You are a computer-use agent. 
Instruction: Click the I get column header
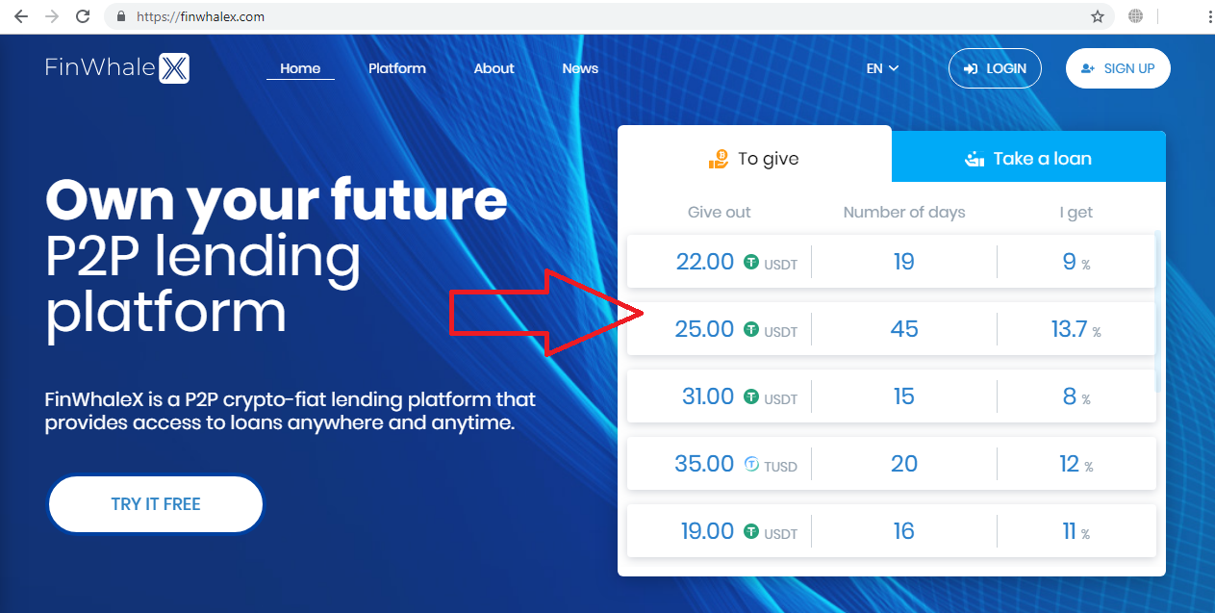(1076, 213)
